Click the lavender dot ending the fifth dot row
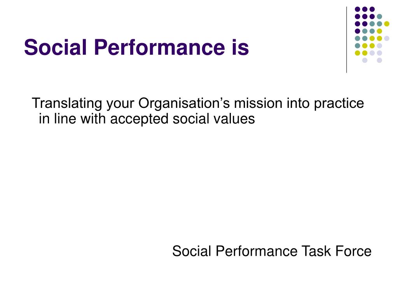Viewport: 398px width, 298px height. pyautogui.click(x=387, y=38)
